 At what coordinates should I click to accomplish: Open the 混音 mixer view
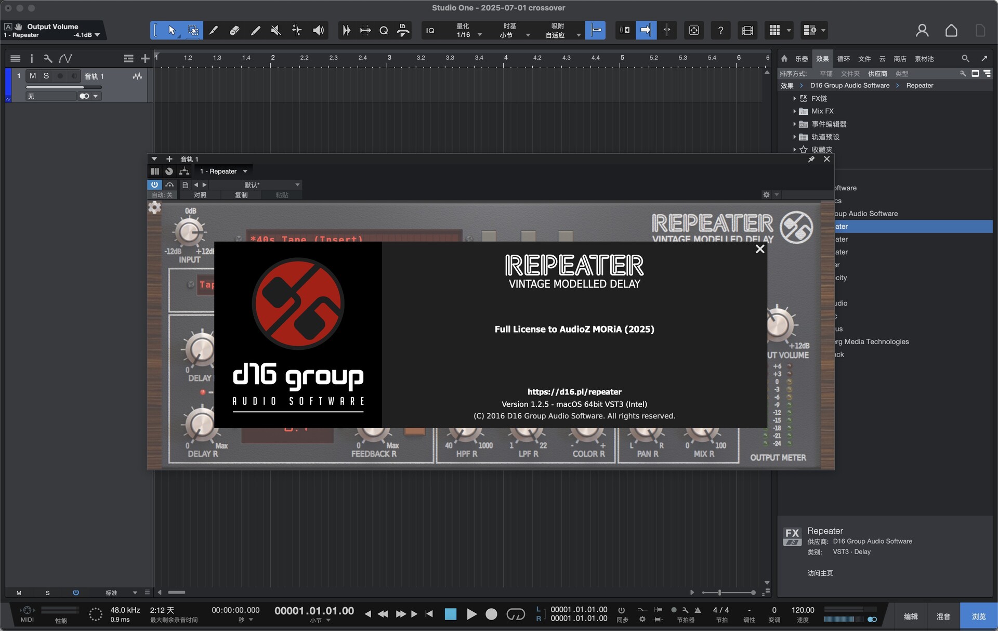pos(943,616)
